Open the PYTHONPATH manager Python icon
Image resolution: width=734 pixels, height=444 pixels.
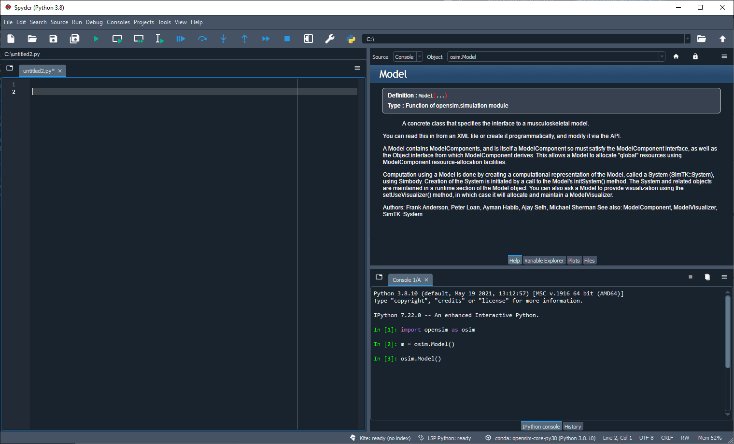pos(351,39)
